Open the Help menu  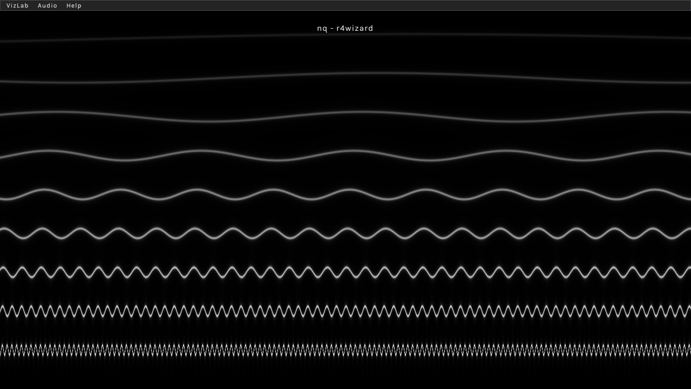74,5
